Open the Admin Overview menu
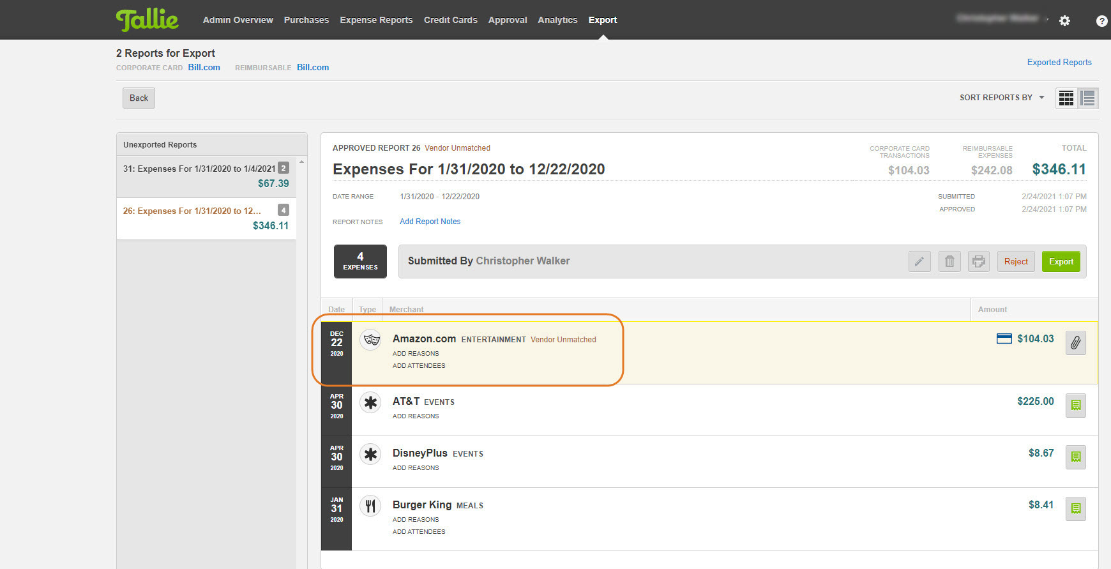The width and height of the screenshot is (1111, 569). [238, 20]
